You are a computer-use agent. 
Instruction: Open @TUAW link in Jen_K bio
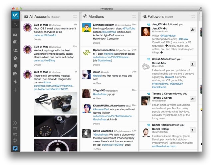183,39
